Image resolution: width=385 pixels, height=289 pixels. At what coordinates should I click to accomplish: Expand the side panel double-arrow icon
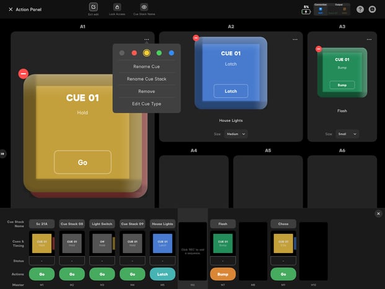pos(2,154)
